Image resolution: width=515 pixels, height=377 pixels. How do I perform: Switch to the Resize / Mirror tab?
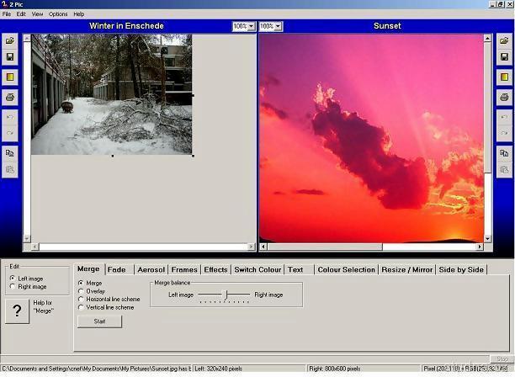(407, 269)
